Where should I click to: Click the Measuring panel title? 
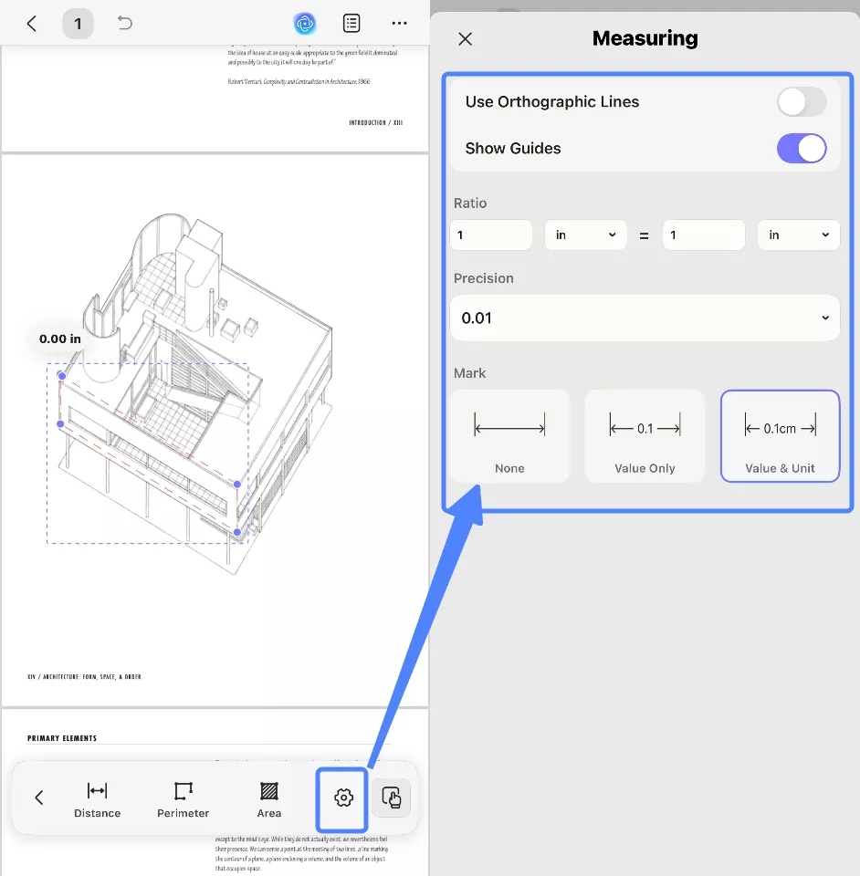(x=645, y=38)
